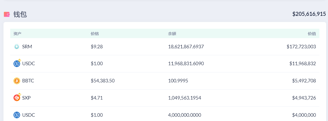This screenshot has width=328, height=121.
Task: Select the BBTC price $54,383.50
Action: [103, 81]
